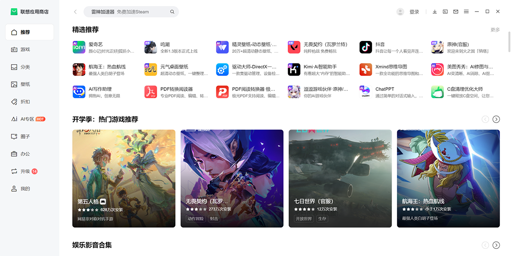Switch to the 游戏 sidebar tab
Screen dimensions: 513x256
pos(25,49)
